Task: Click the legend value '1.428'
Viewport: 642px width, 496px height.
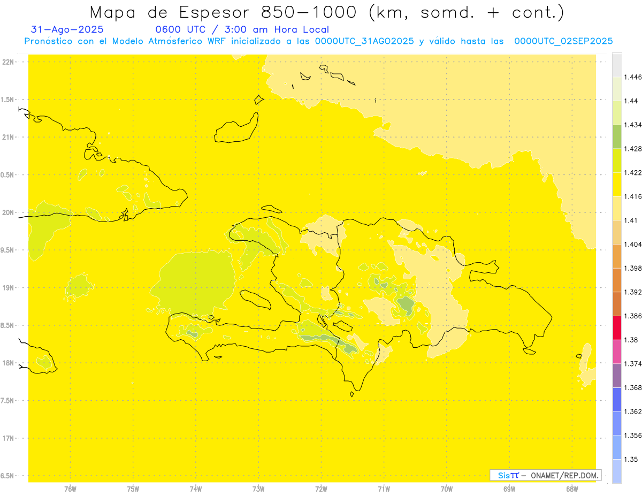Action: click(x=633, y=149)
